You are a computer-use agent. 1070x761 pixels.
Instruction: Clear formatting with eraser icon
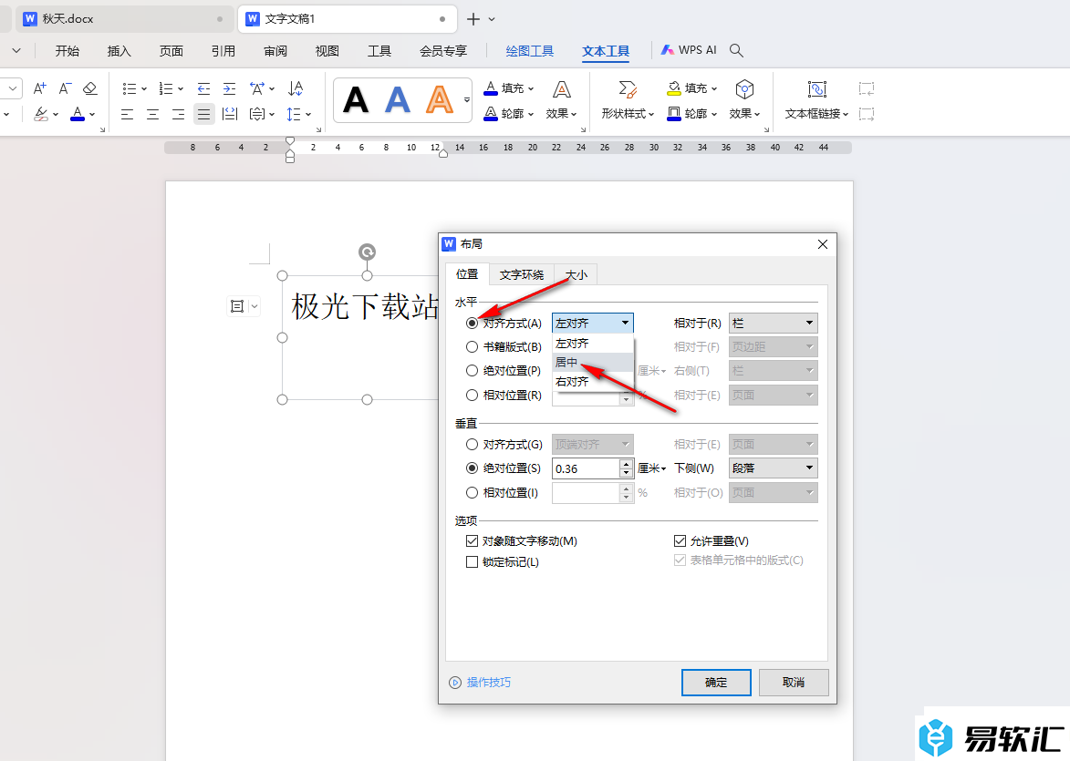tap(90, 88)
